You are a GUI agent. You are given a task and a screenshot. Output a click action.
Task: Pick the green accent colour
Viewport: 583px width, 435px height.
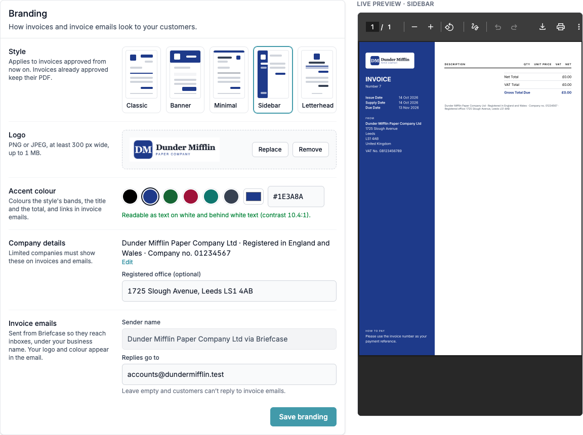[171, 197]
